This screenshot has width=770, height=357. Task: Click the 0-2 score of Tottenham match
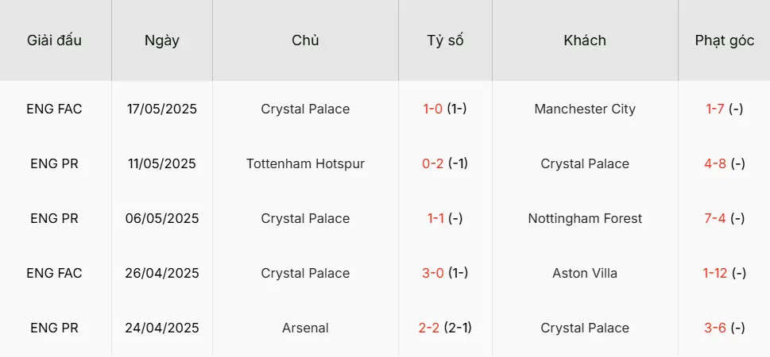[x=433, y=164]
